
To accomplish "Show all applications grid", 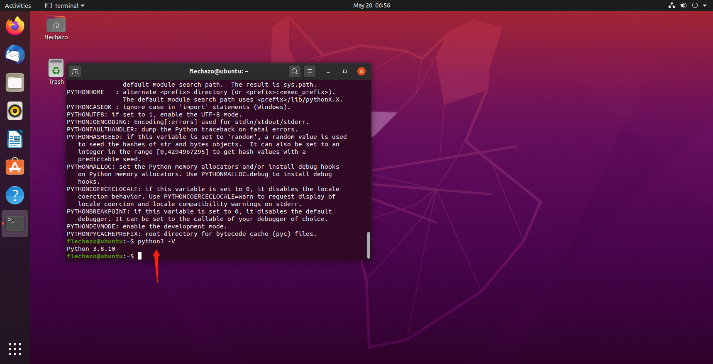I will click(15, 349).
